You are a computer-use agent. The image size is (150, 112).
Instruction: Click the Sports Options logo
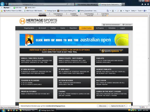[111, 51]
